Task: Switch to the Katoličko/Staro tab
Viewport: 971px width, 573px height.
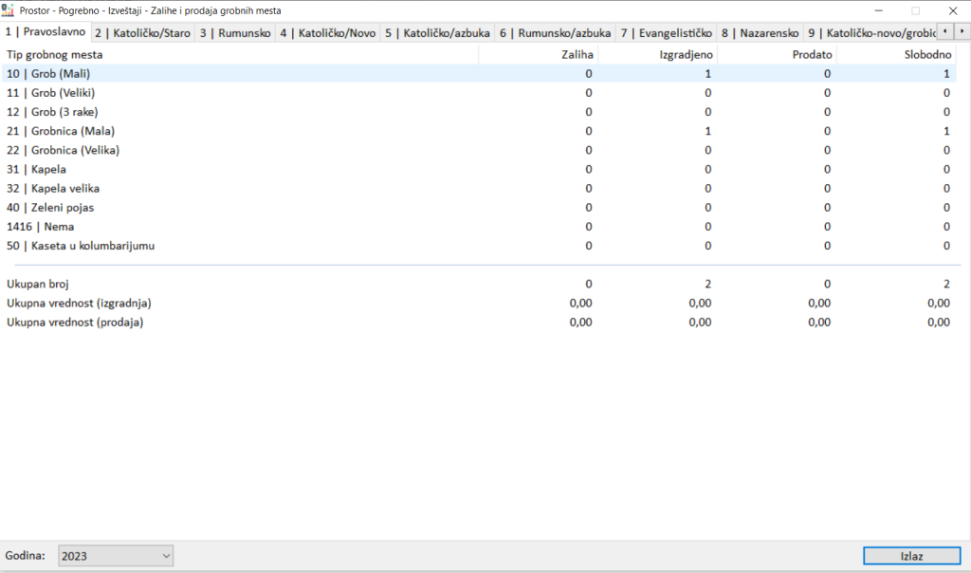Action: point(142,32)
